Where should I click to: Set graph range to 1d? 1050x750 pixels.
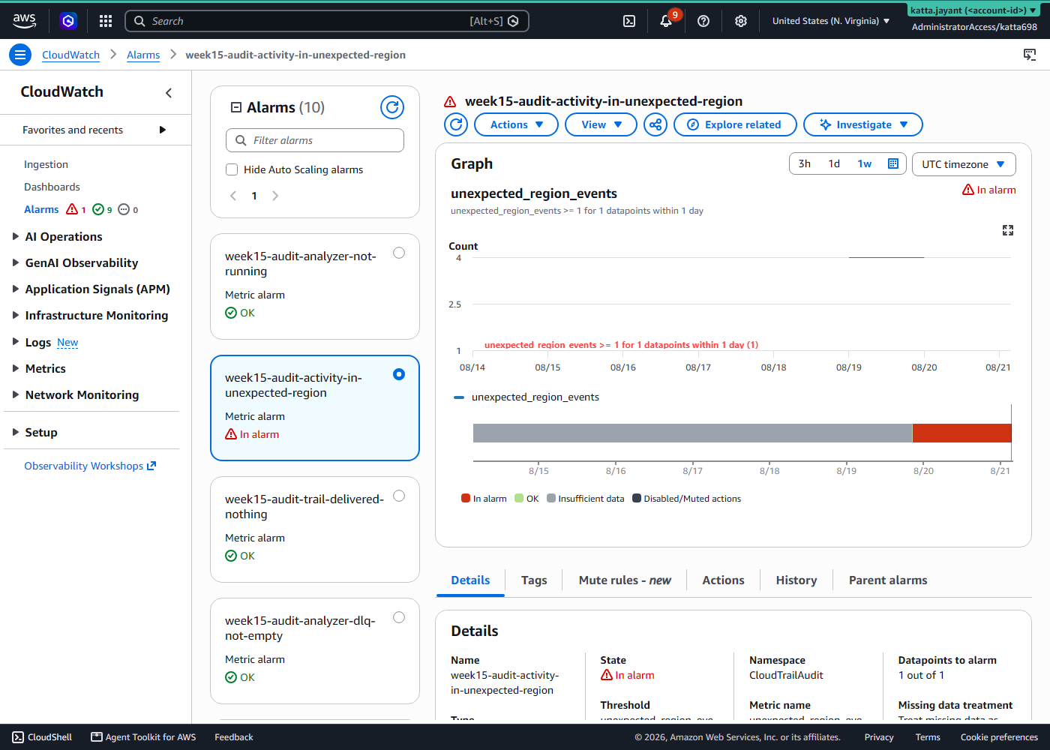834,163
